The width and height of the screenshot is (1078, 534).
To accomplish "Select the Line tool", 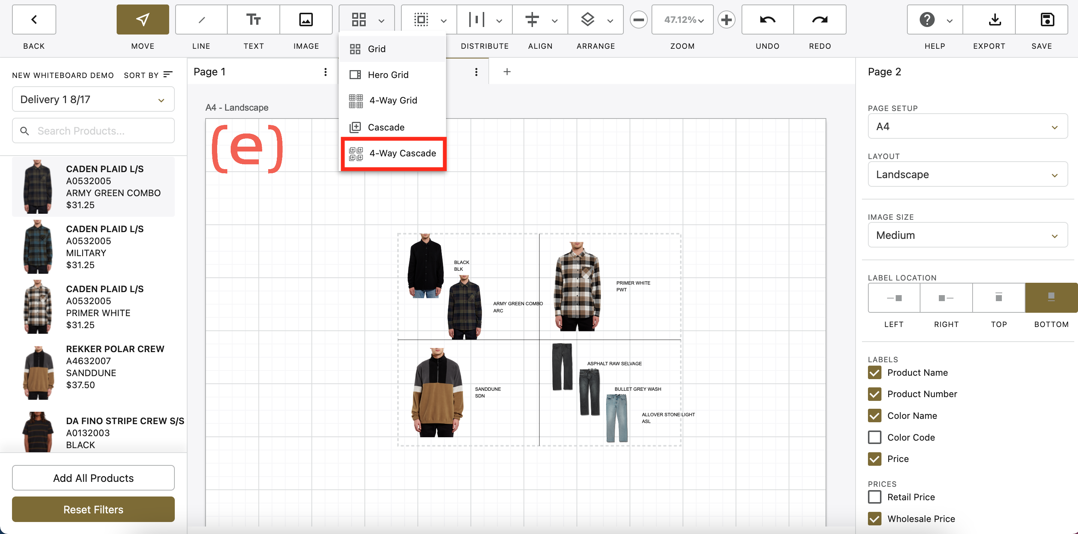I will click(201, 19).
